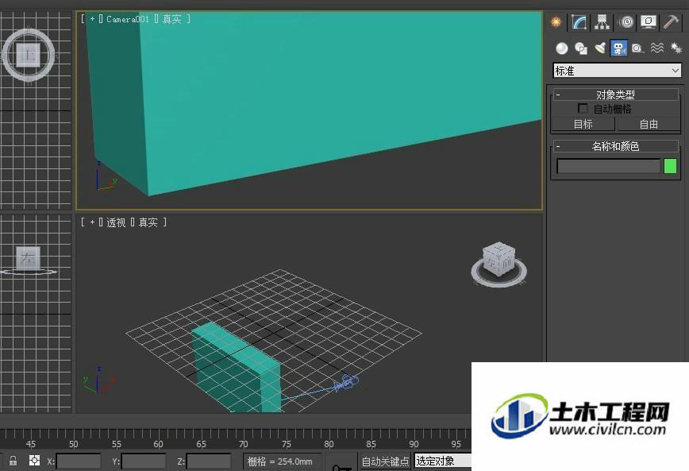
Task: Click frame 50 on the timeline
Action: 73,444
